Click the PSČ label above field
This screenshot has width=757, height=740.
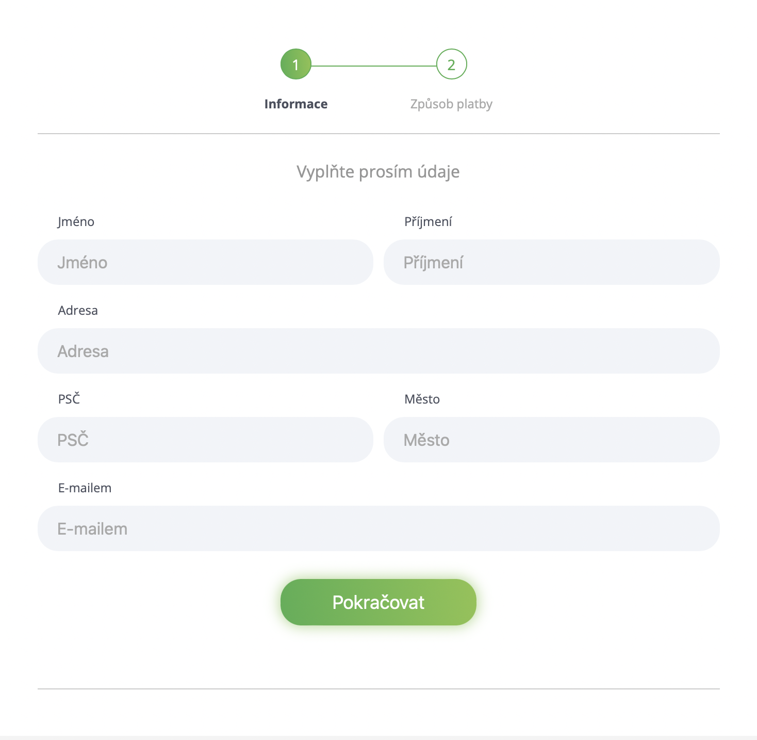click(x=69, y=399)
